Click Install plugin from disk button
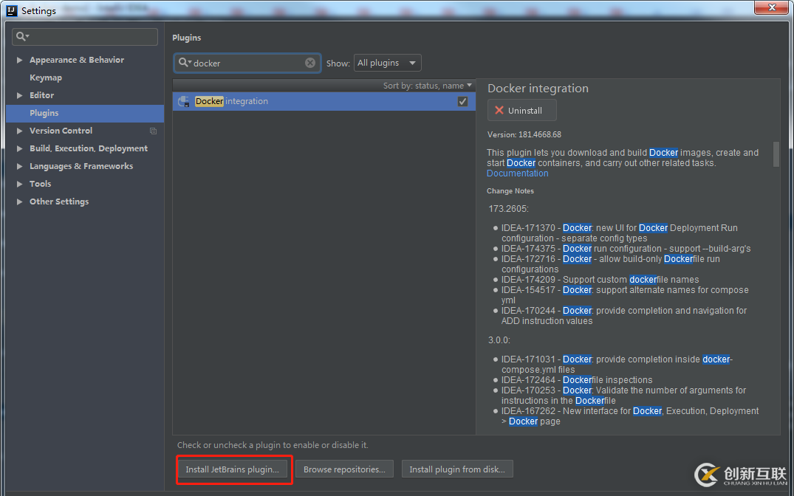The width and height of the screenshot is (794, 496). pos(457,469)
